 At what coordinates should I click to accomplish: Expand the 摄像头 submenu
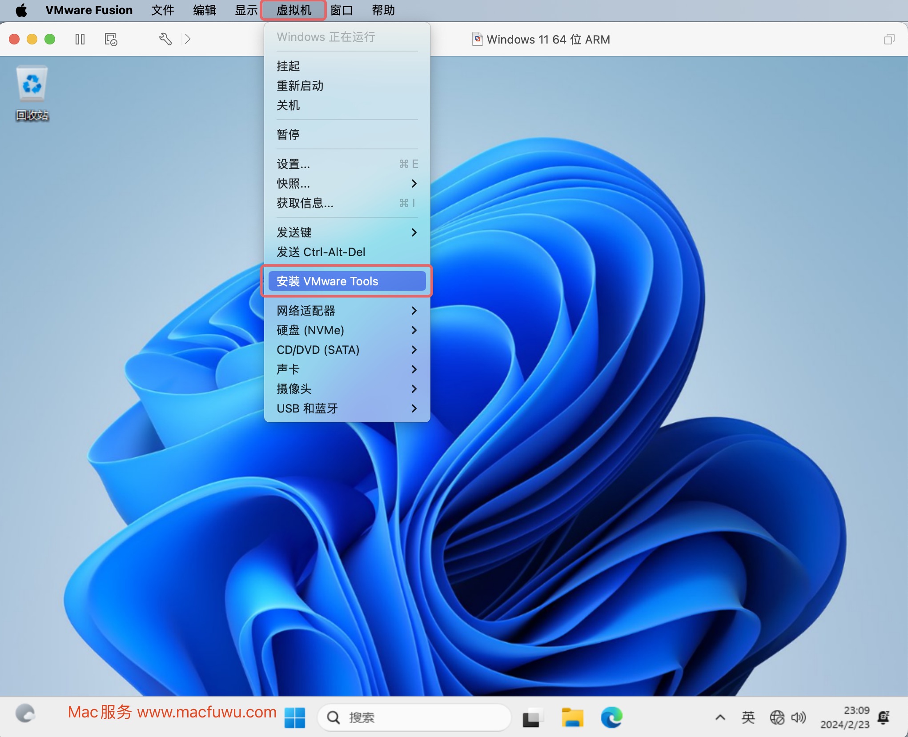pyautogui.click(x=347, y=389)
